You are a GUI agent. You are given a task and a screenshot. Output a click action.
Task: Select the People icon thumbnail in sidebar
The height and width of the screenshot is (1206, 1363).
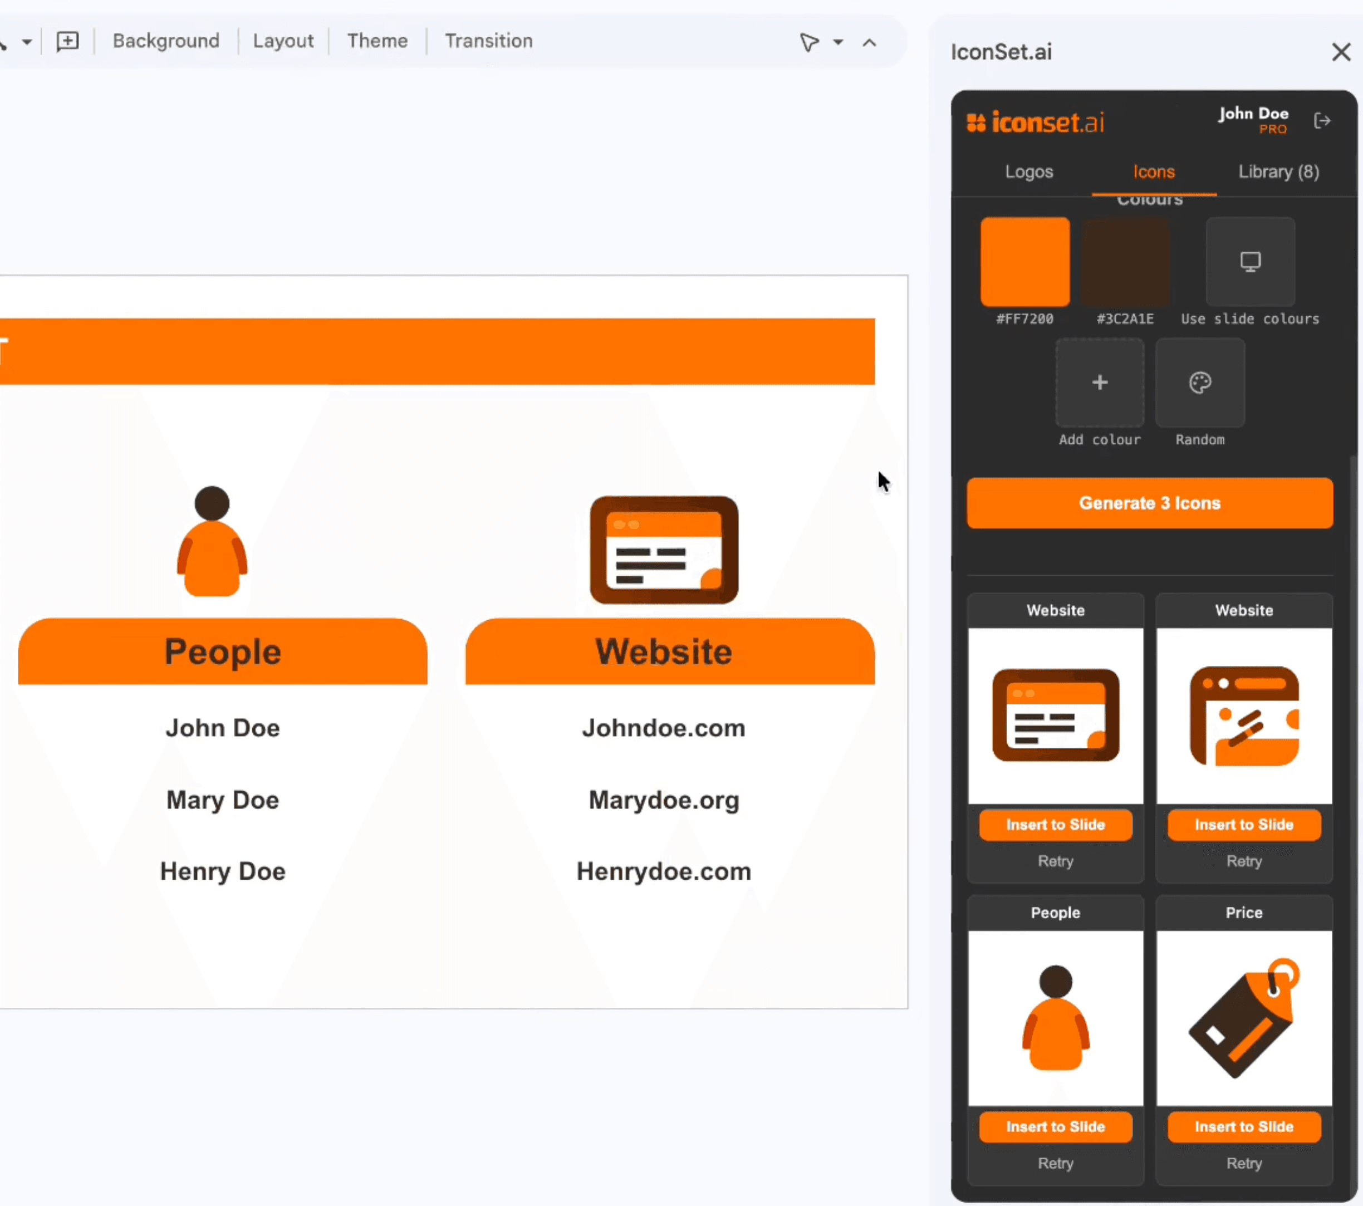click(1056, 1019)
